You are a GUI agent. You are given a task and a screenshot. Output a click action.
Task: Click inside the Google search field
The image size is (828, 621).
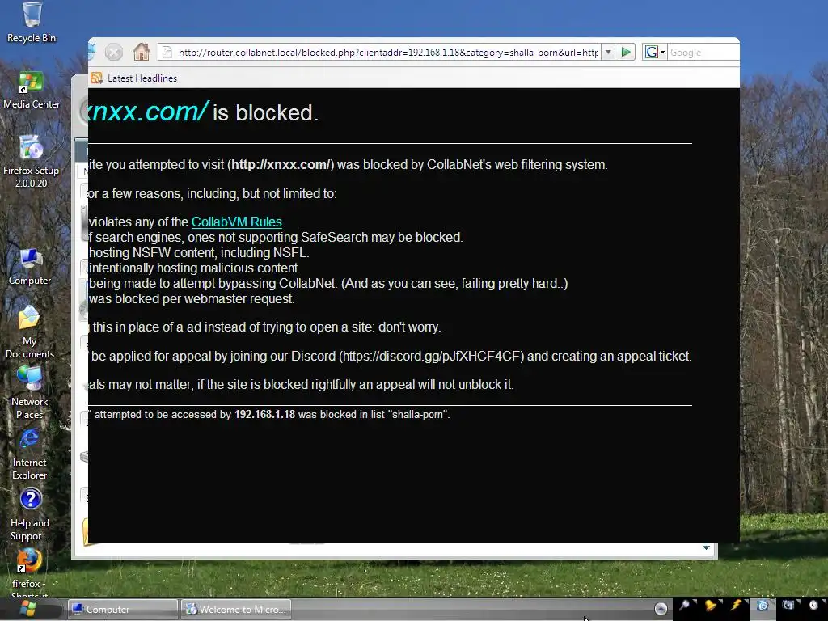tap(703, 53)
